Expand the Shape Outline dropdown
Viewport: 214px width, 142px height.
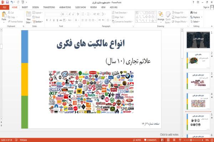[x=180, y=17]
